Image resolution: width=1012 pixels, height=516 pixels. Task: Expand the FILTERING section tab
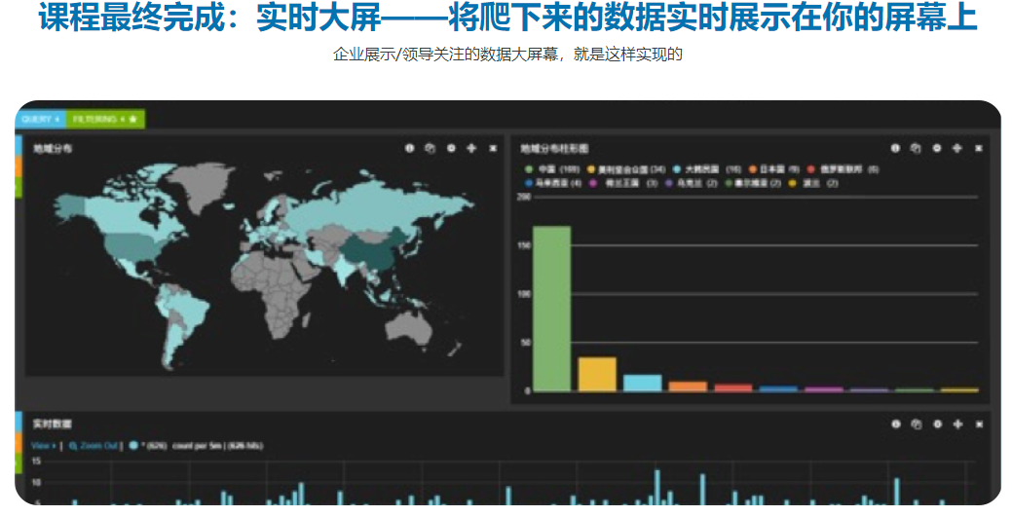click(105, 119)
